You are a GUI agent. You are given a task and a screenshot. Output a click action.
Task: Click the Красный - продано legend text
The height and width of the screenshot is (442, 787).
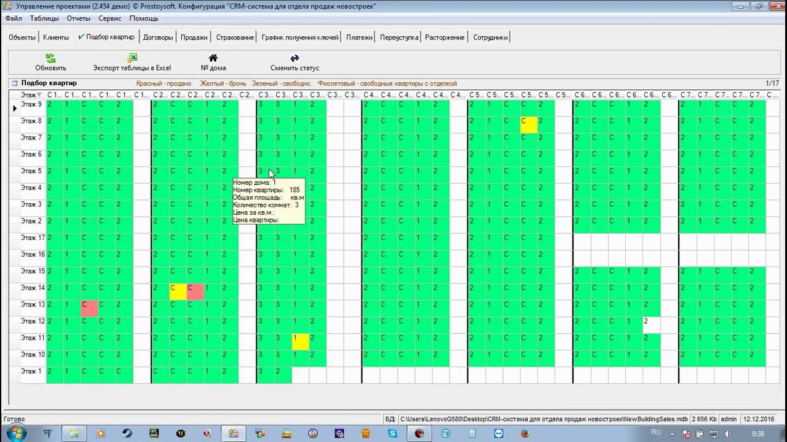pos(165,83)
